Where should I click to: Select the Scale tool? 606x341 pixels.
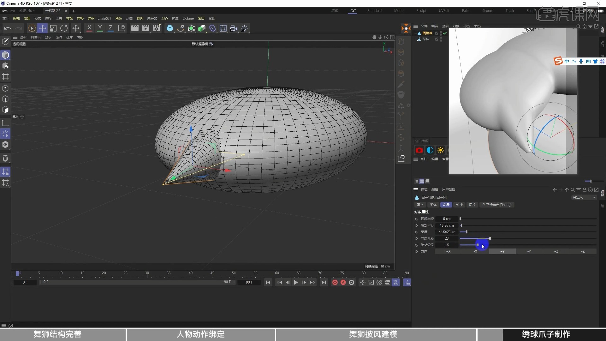(x=53, y=28)
